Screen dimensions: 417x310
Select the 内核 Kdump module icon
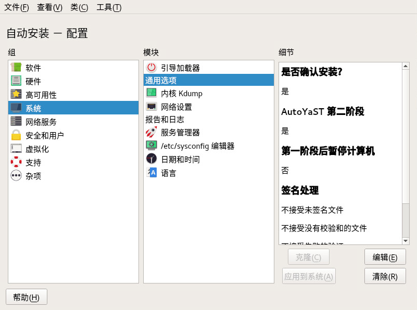coord(150,93)
